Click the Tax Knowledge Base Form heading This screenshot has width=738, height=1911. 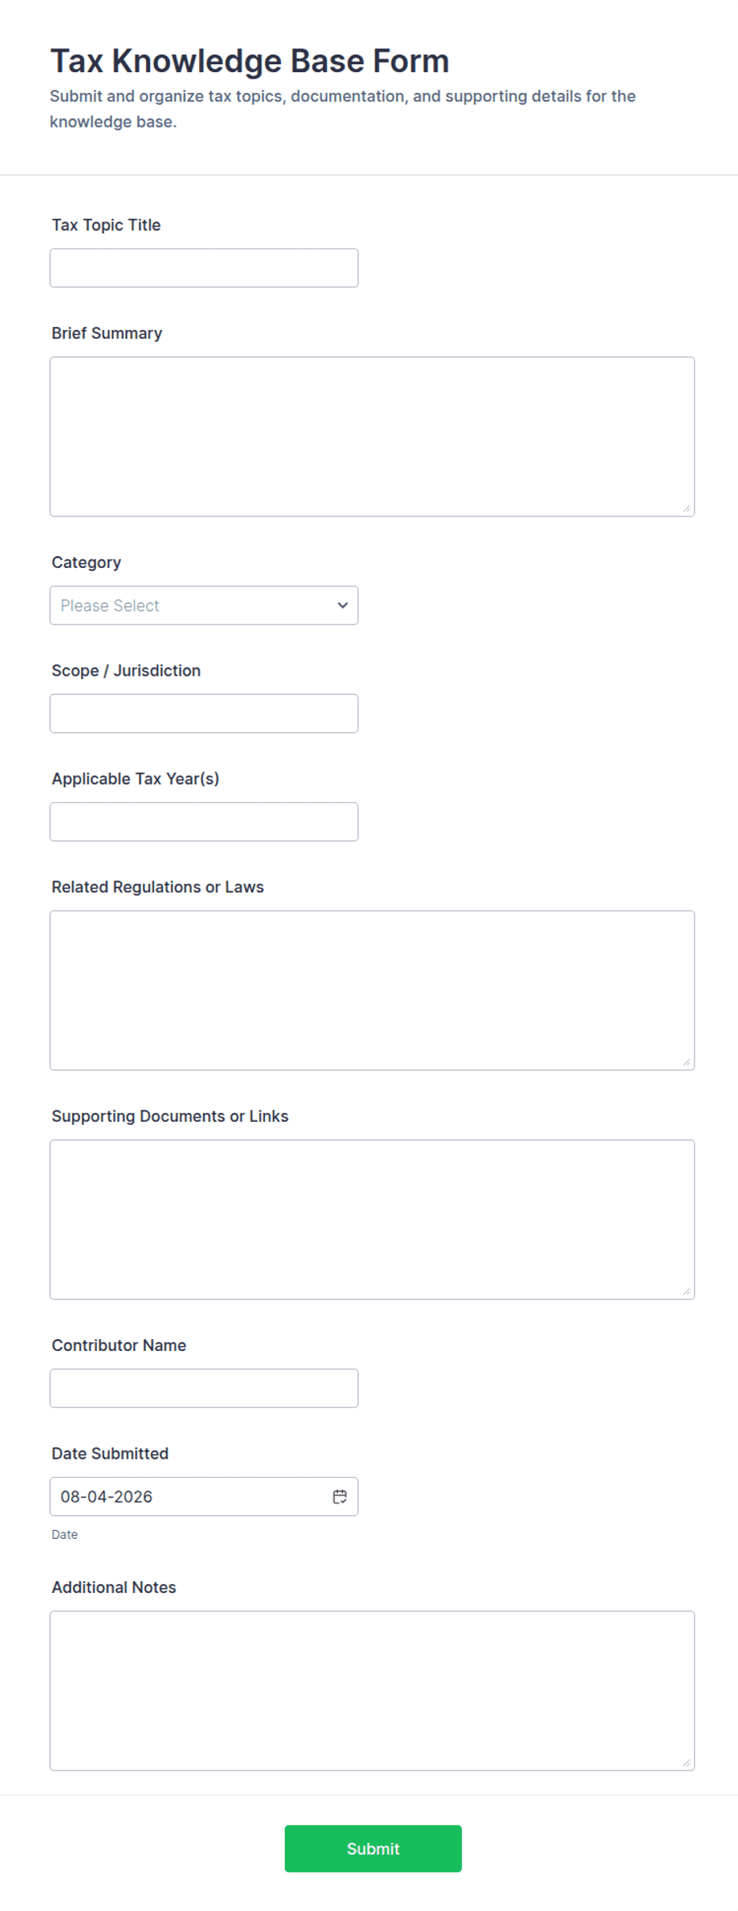point(250,61)
